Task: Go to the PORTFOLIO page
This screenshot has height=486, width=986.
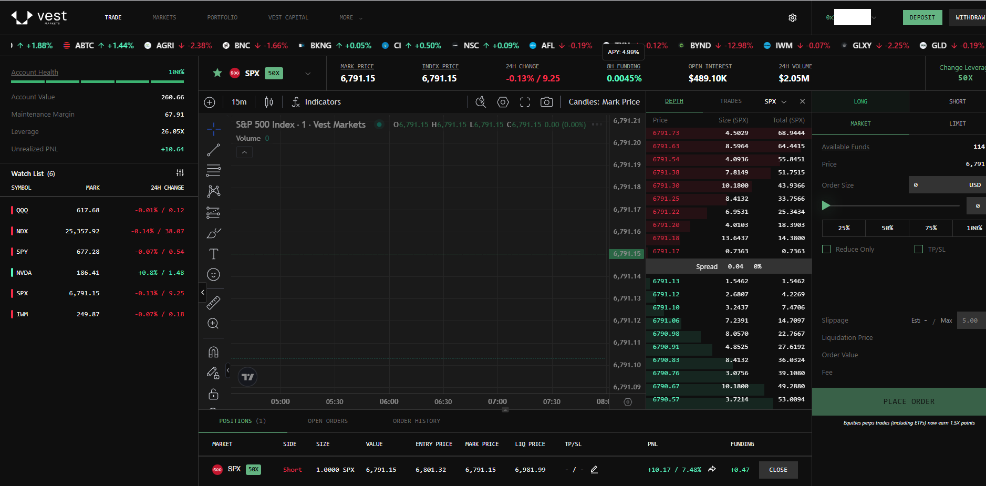Action: (x=222, y=17)
